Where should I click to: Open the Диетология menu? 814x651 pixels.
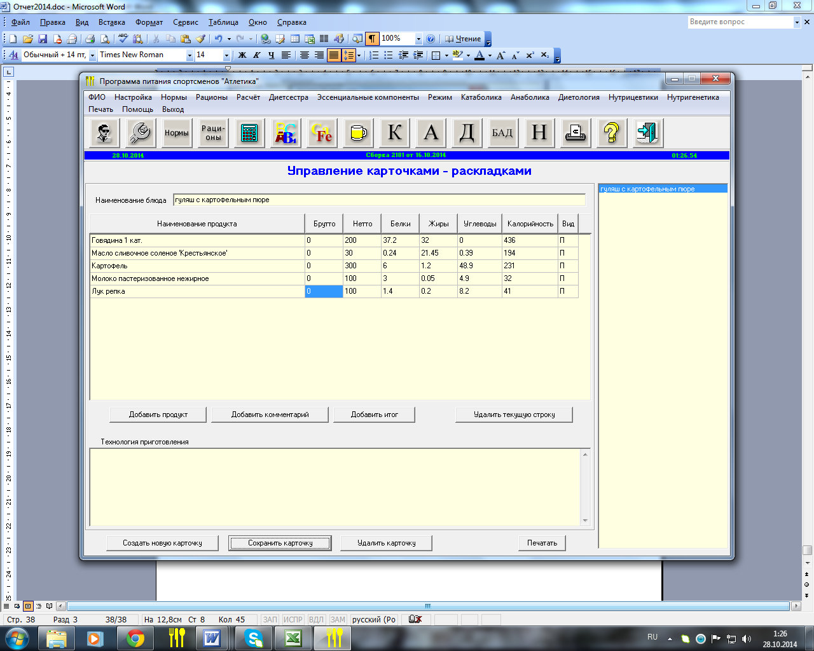pyautogui.click(x=579, y=97)
